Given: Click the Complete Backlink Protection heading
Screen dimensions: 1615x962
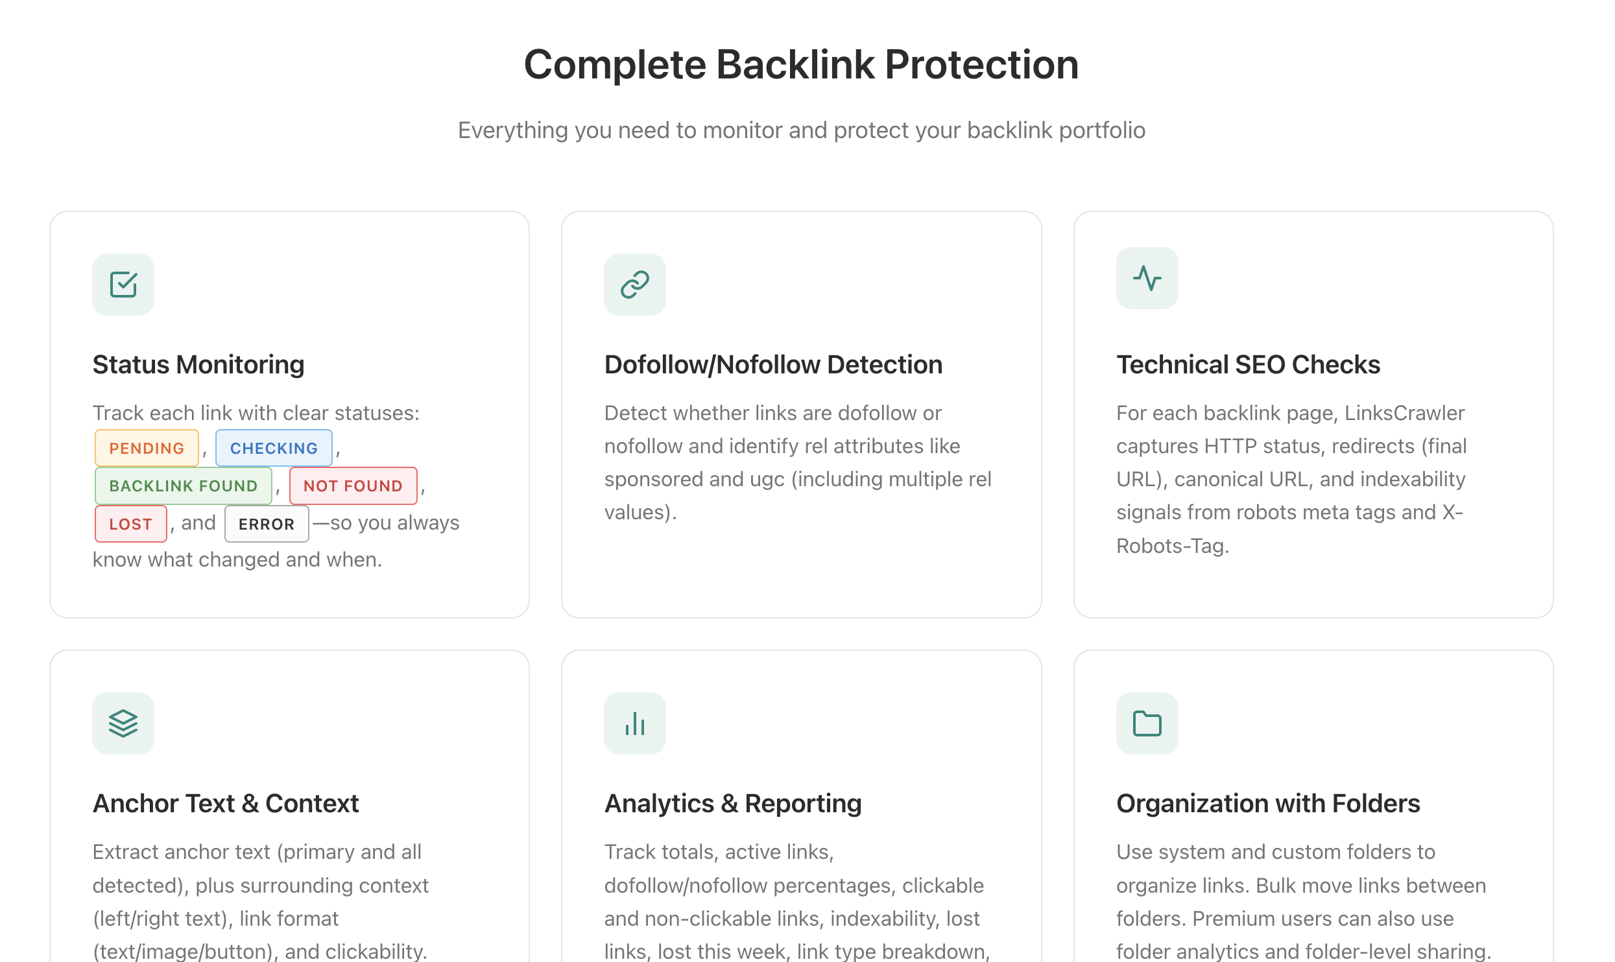Looking at the screenshot, I should click(801, 65).
